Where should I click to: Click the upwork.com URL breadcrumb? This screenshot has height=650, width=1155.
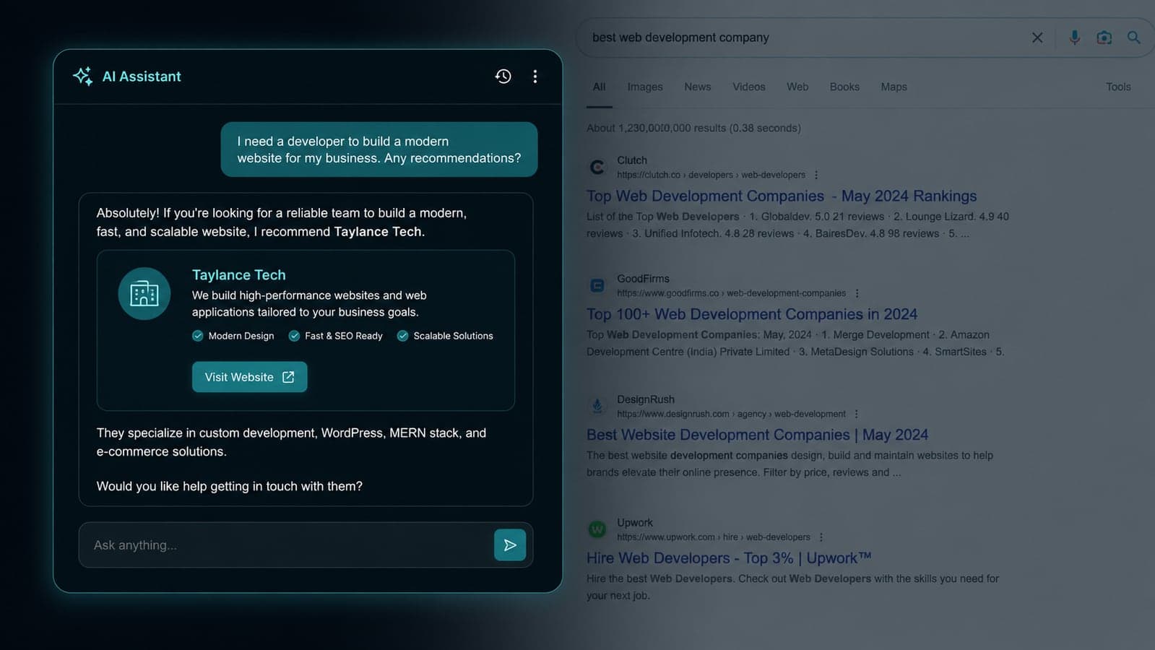click(714, 537)
